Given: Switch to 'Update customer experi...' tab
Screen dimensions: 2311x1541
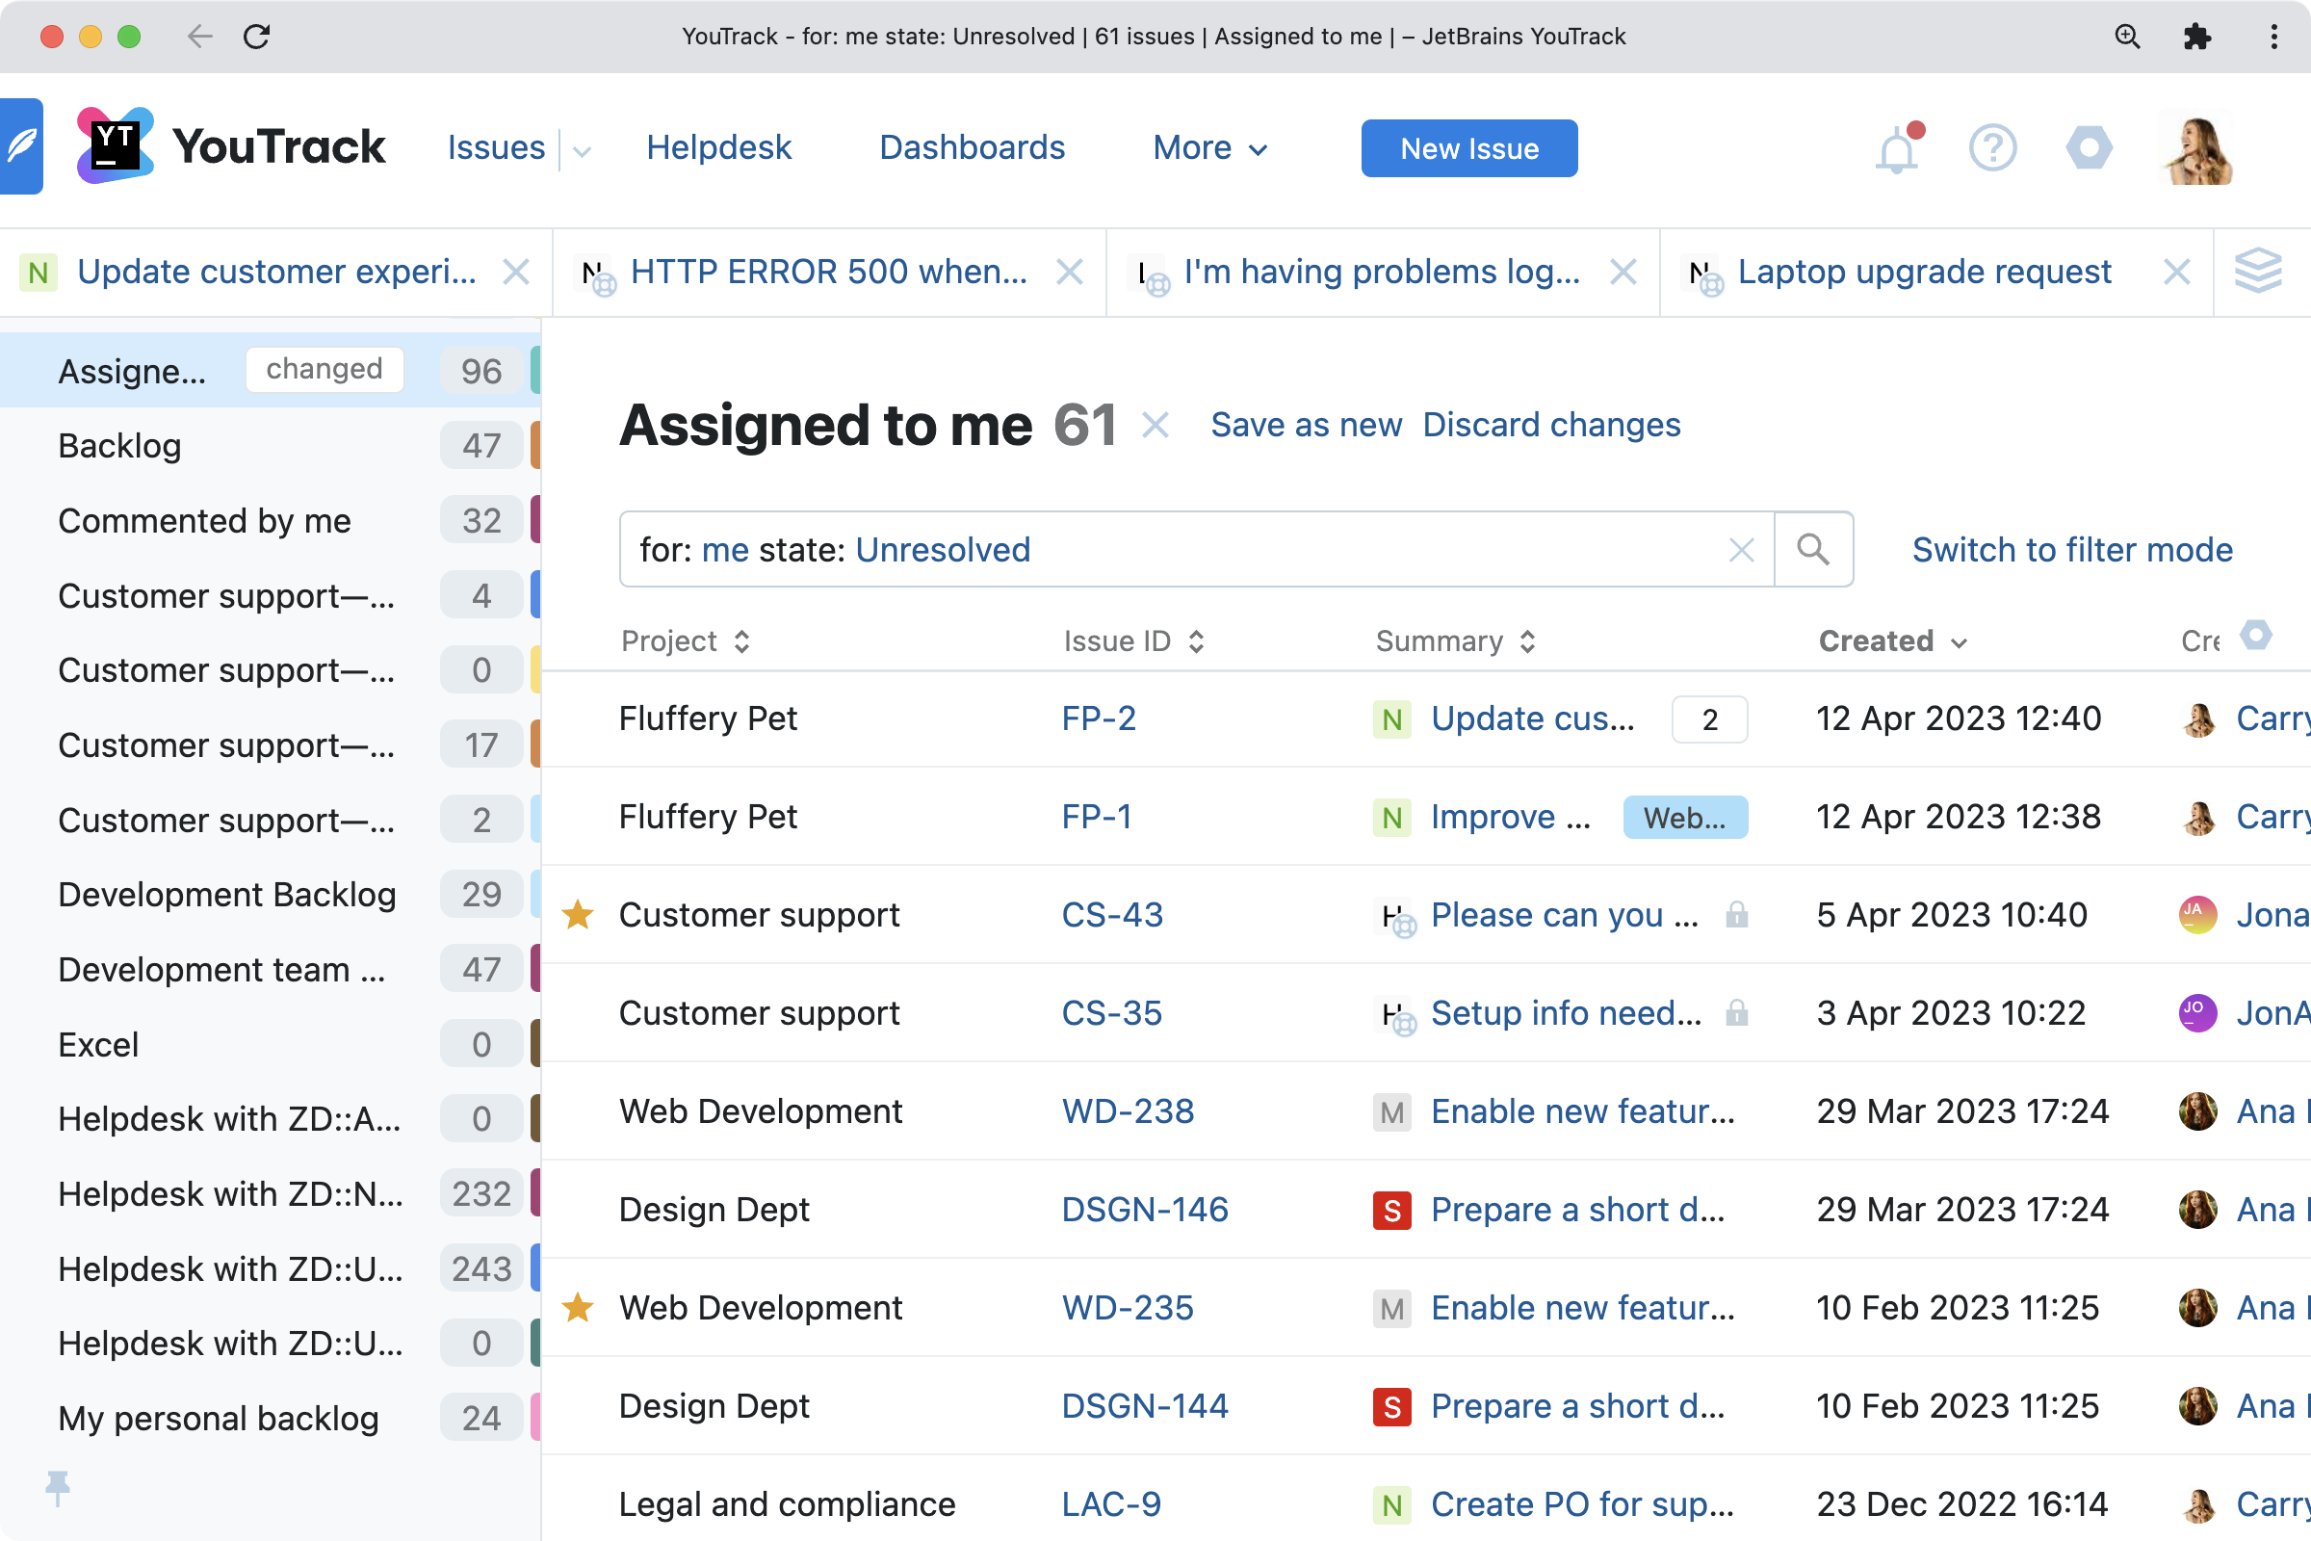Looking at the screenshot, I should click(276, 272).
